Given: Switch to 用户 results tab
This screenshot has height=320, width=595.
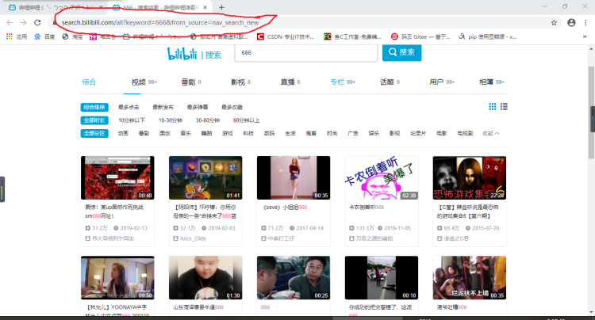Looking at the screenshot, I should coord(436,82).
